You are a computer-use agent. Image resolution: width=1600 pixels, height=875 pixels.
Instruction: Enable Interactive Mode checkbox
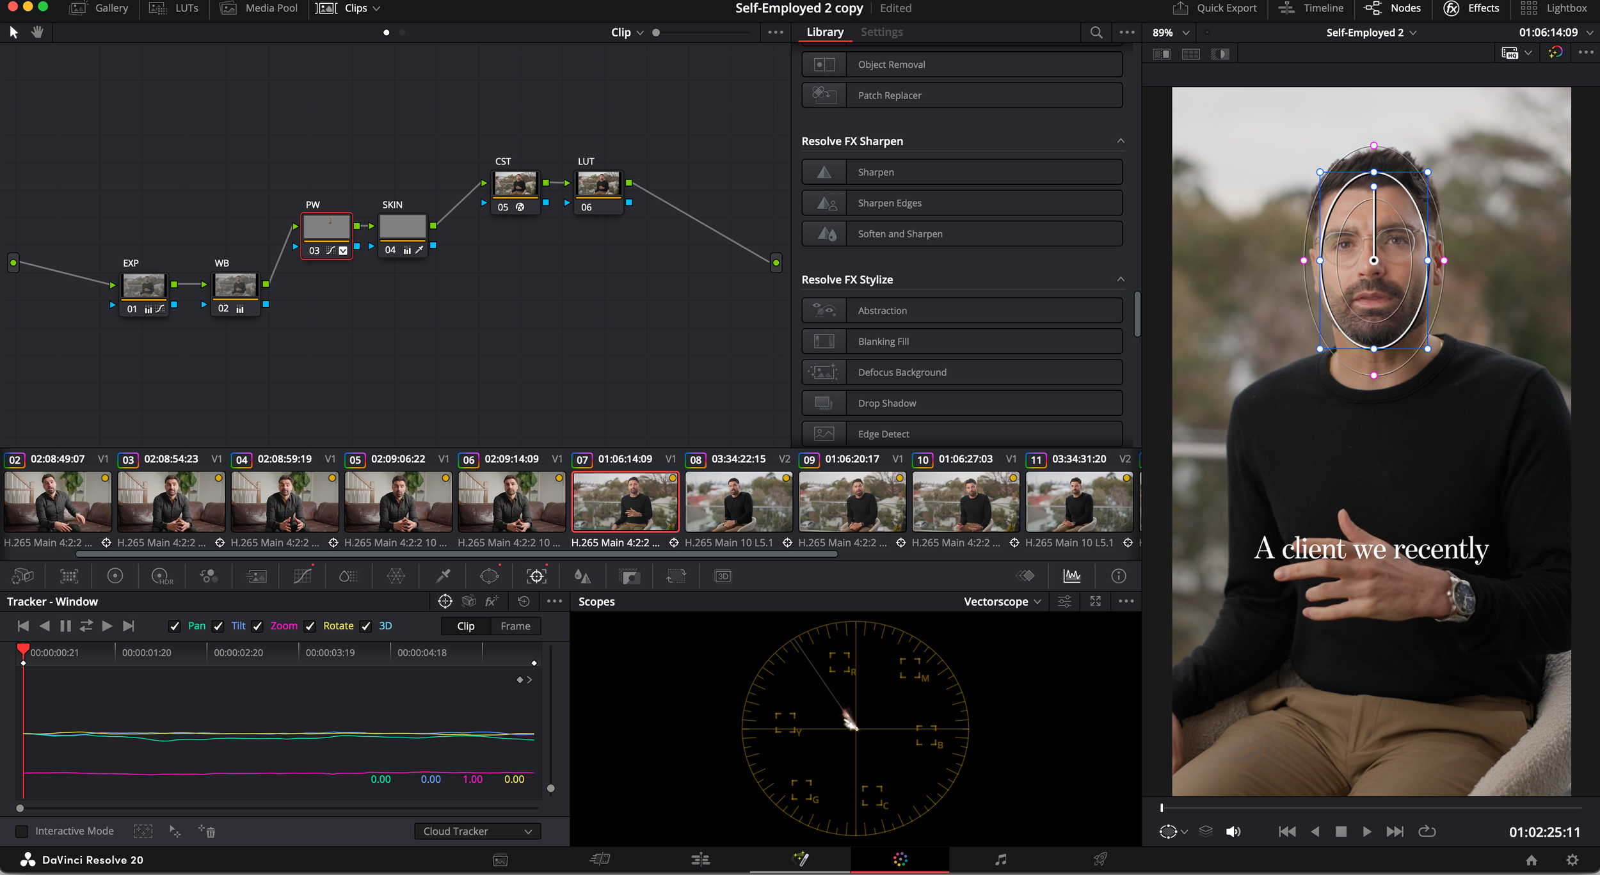pyautogui.click(x=22, y=831)
